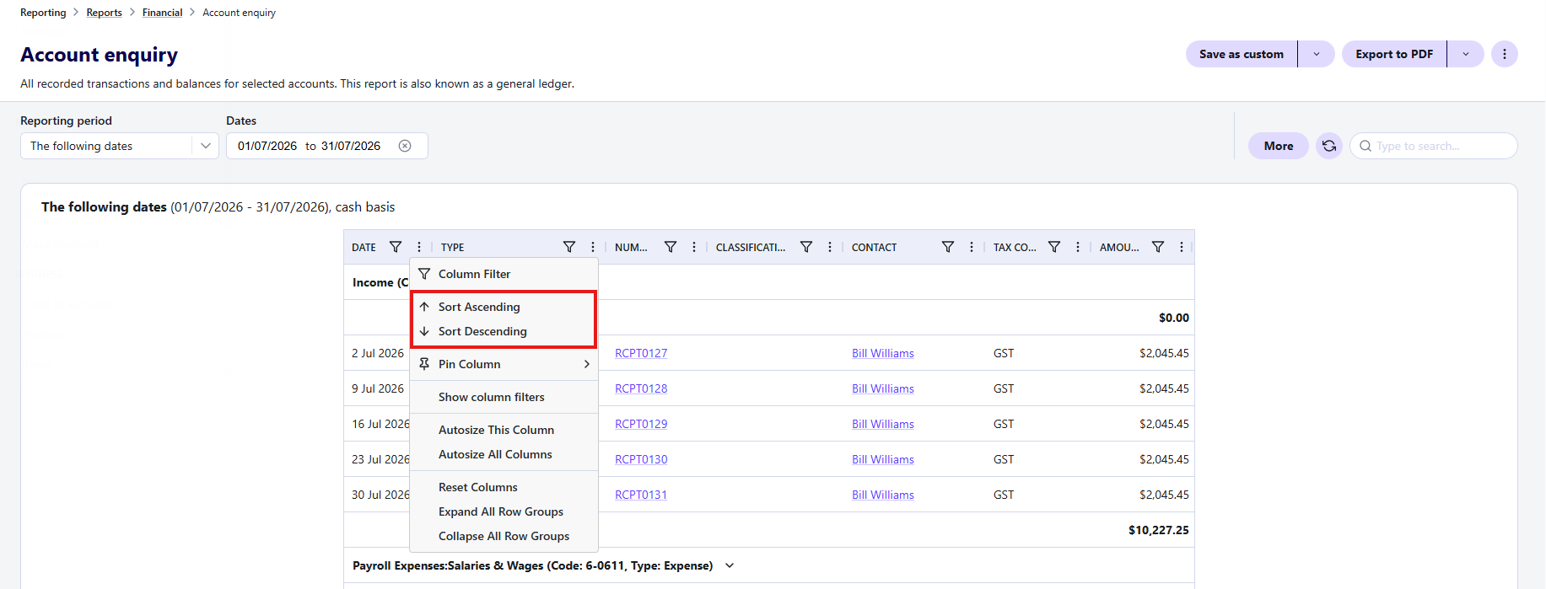
Task: Click TYPE column header label
Action: tap(453, 247)
